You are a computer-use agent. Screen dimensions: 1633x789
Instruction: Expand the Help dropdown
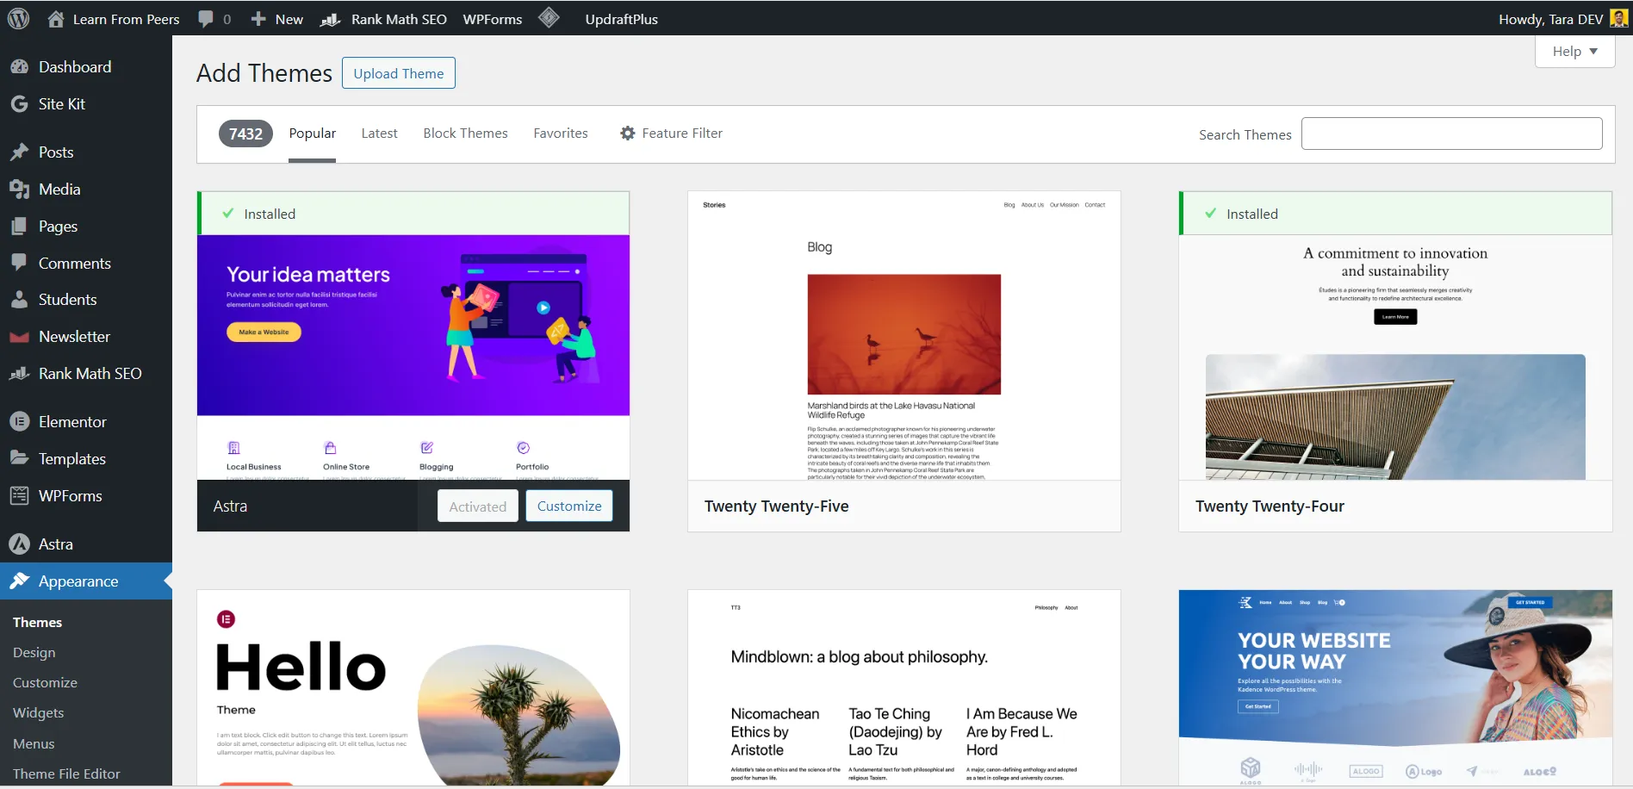coord(1574,52)
